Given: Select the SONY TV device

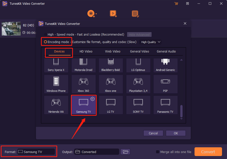Looking at the screenshot, I should click(x=138, y=105).
